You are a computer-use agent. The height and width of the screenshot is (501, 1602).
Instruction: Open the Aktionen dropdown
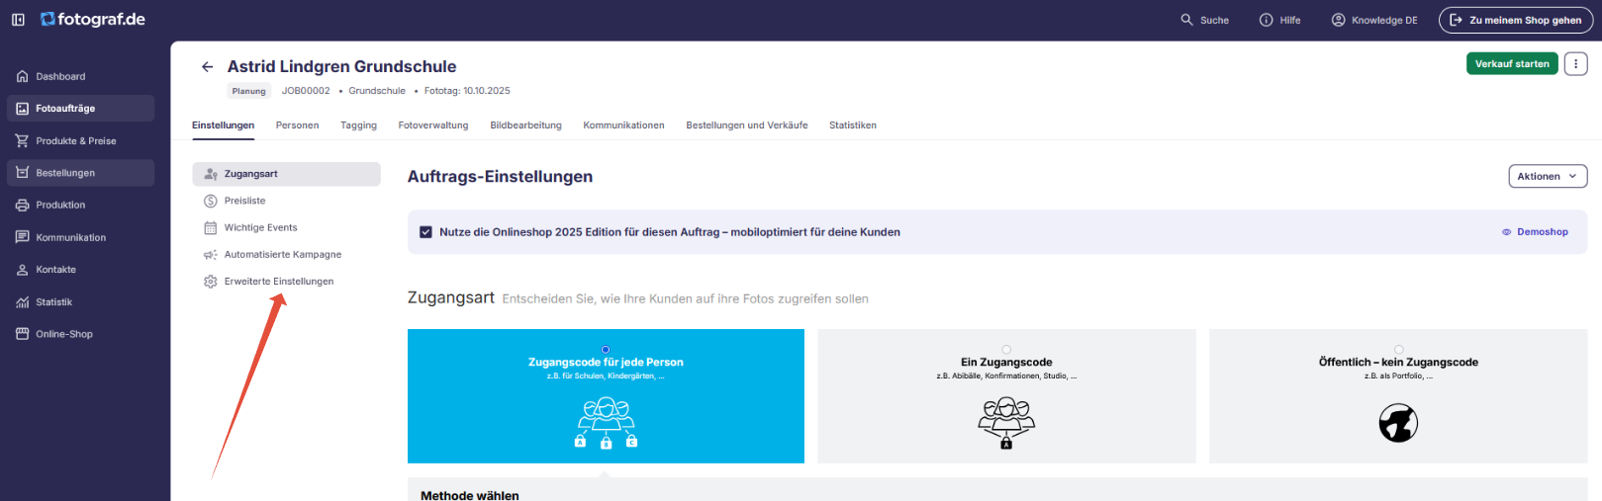pyautogui.click(x=1548, y=177)
